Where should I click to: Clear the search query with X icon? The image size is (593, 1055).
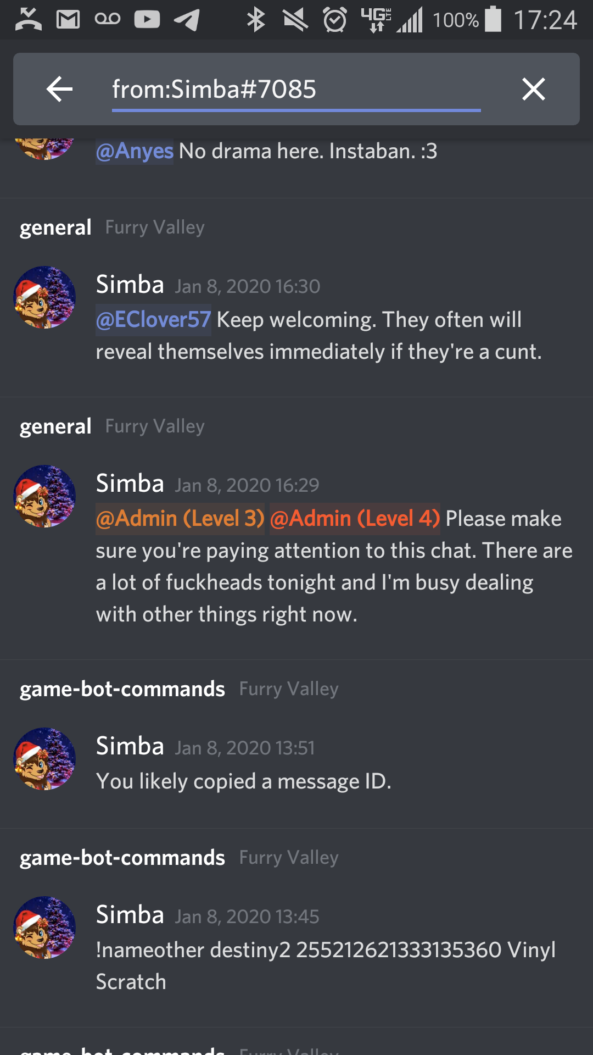coord(533,89)
